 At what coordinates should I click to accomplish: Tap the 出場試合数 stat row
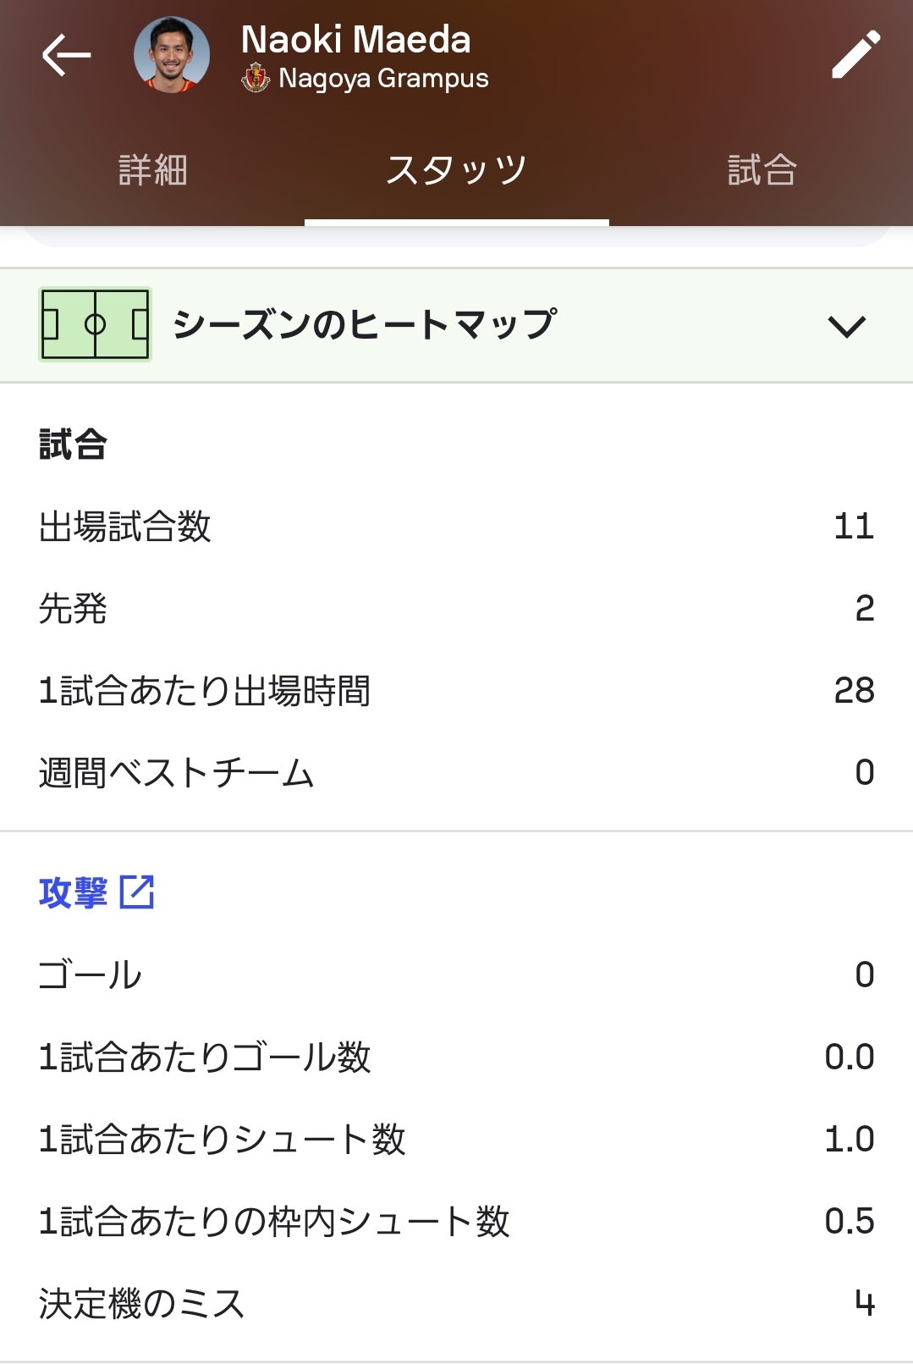tap(456, 527)
